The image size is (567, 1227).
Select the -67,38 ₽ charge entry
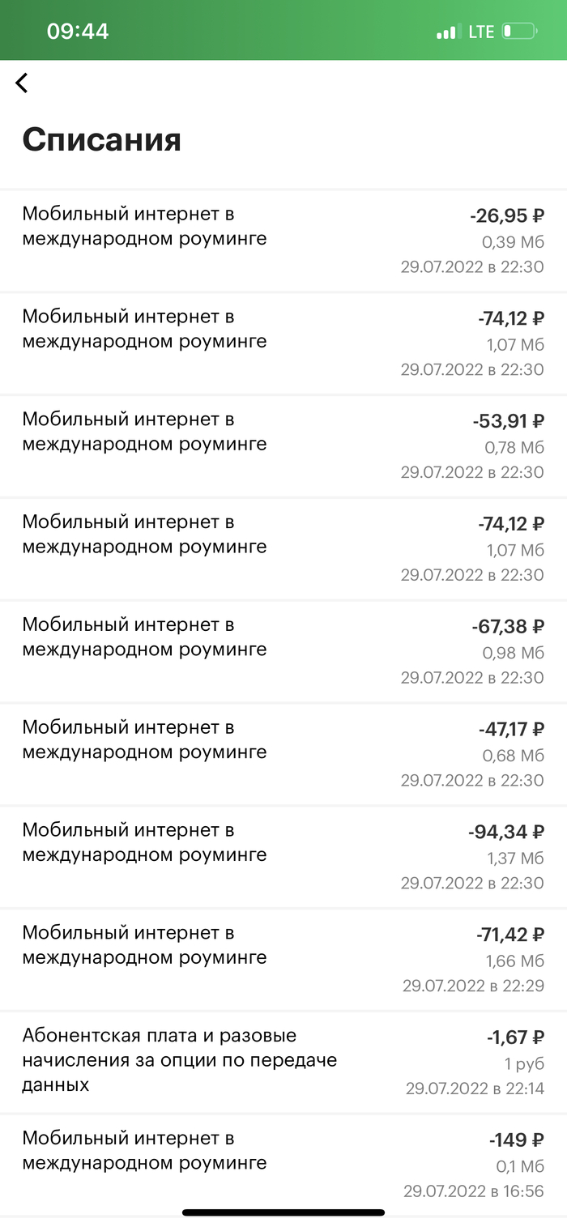click(x=283, y=651)
